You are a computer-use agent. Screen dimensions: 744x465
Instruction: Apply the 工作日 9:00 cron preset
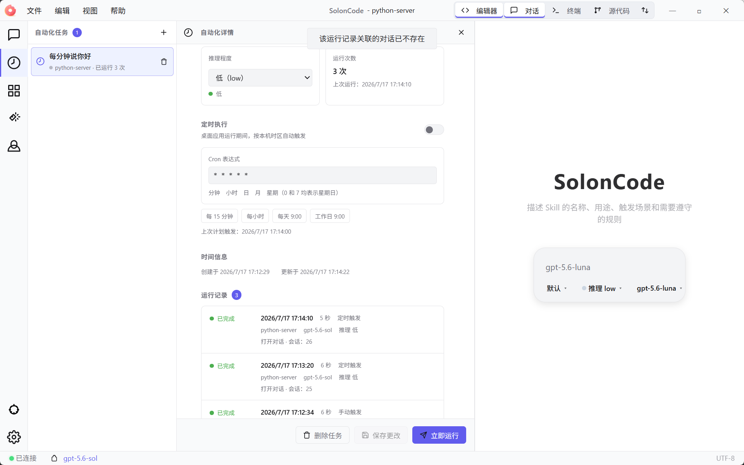pos(330,216)
